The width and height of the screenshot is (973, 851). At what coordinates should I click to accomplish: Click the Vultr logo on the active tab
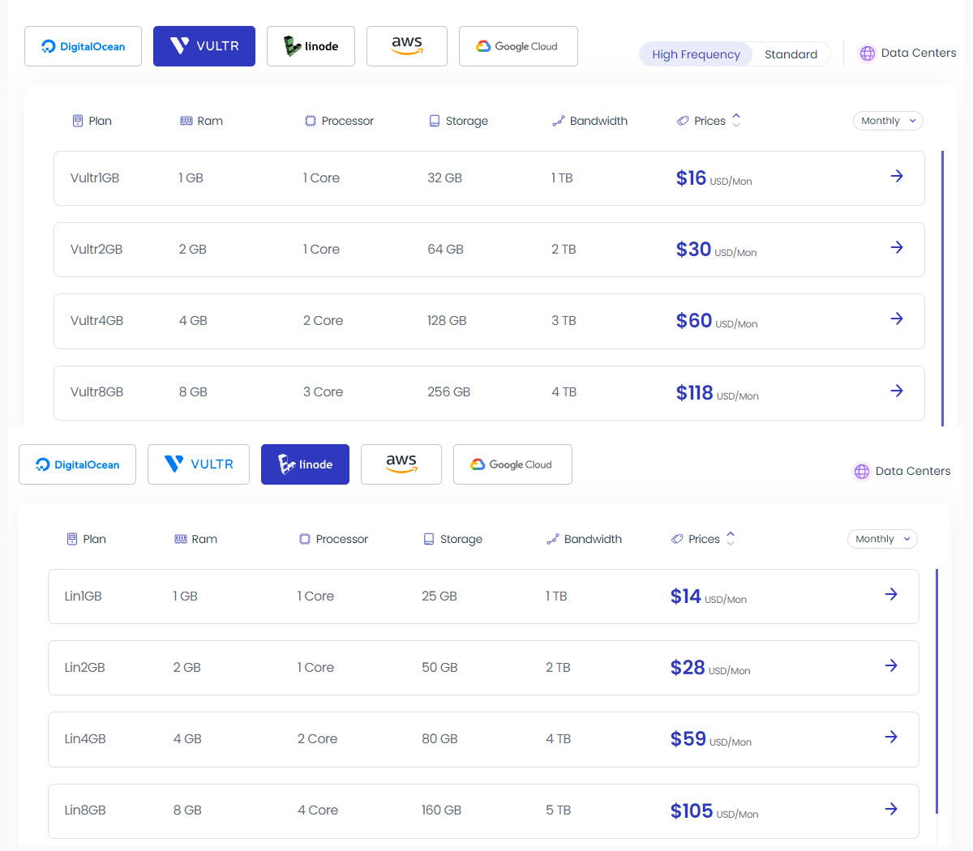[178, 45]
